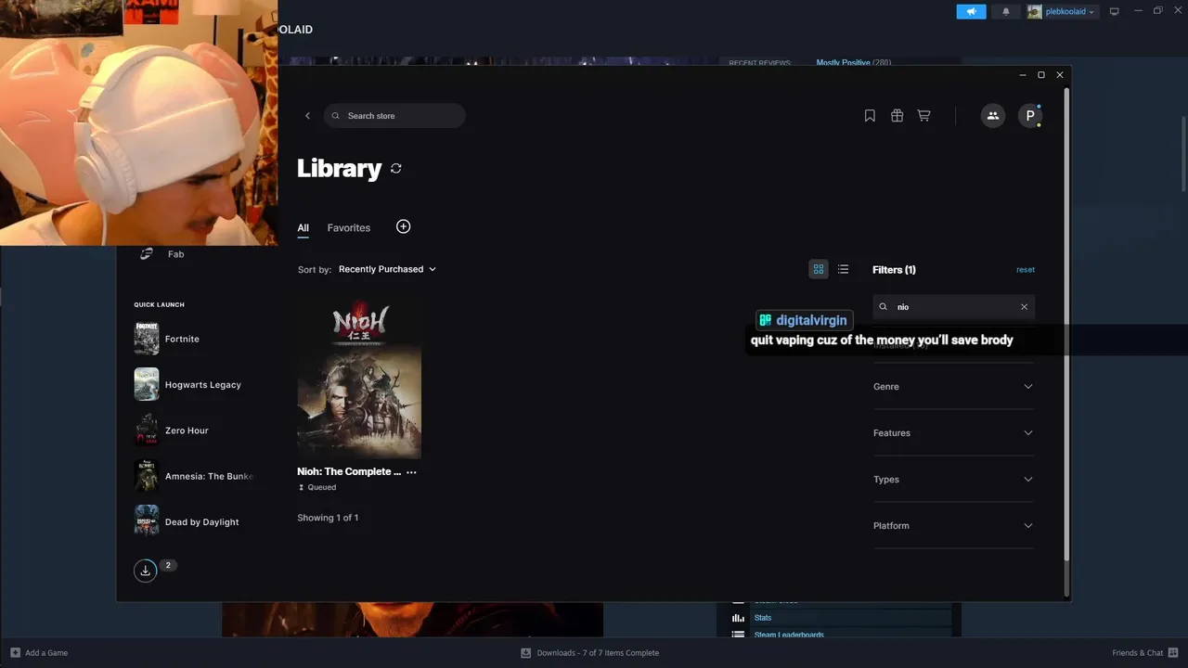
Task: Expand the Genre filter
Action: tap(953, 387)
